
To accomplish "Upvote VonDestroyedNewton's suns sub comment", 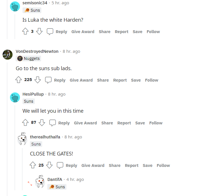I will pos(19,80).
